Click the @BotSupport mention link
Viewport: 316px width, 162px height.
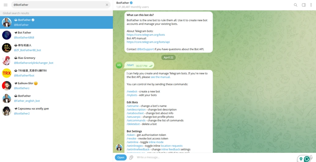146,49
